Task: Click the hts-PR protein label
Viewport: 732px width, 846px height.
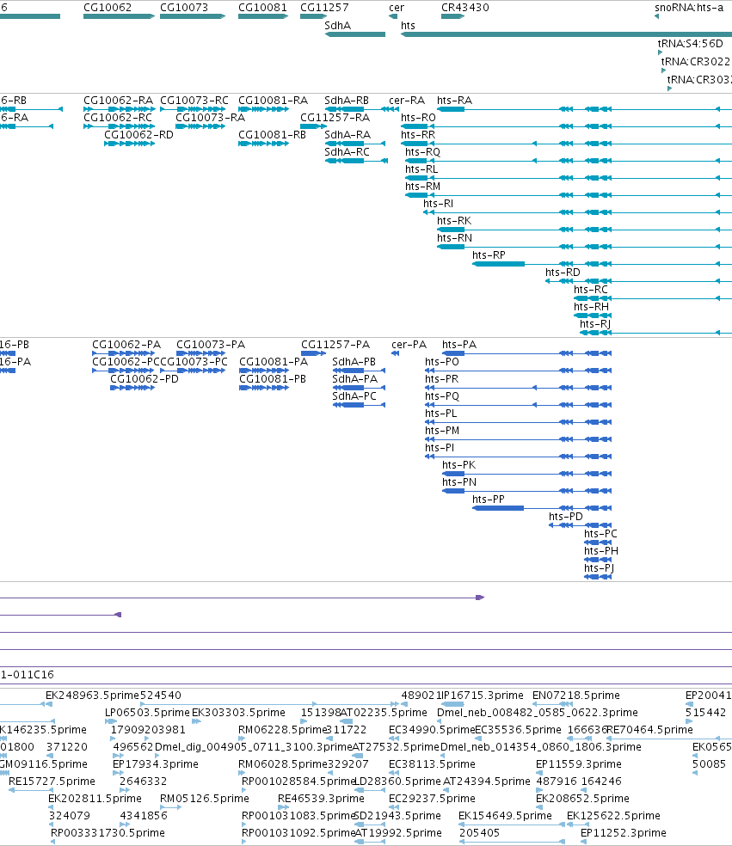Action: [441, 379]
